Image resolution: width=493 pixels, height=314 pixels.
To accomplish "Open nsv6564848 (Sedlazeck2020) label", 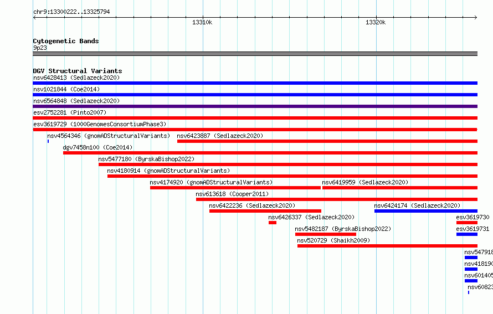I will [x=76, y=101].
